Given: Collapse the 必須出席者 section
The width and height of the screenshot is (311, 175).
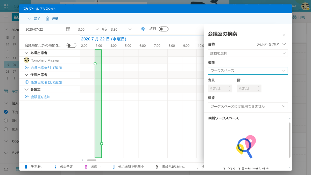Looking at the screenshot, I should (x=26, y=53).
